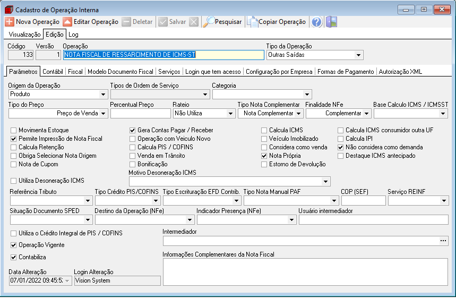Uncheck the Nota Própria checkbox
Viewport: 456px width, 298px height.
click(264, 156)
